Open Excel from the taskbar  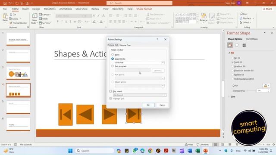coord(198,151)
